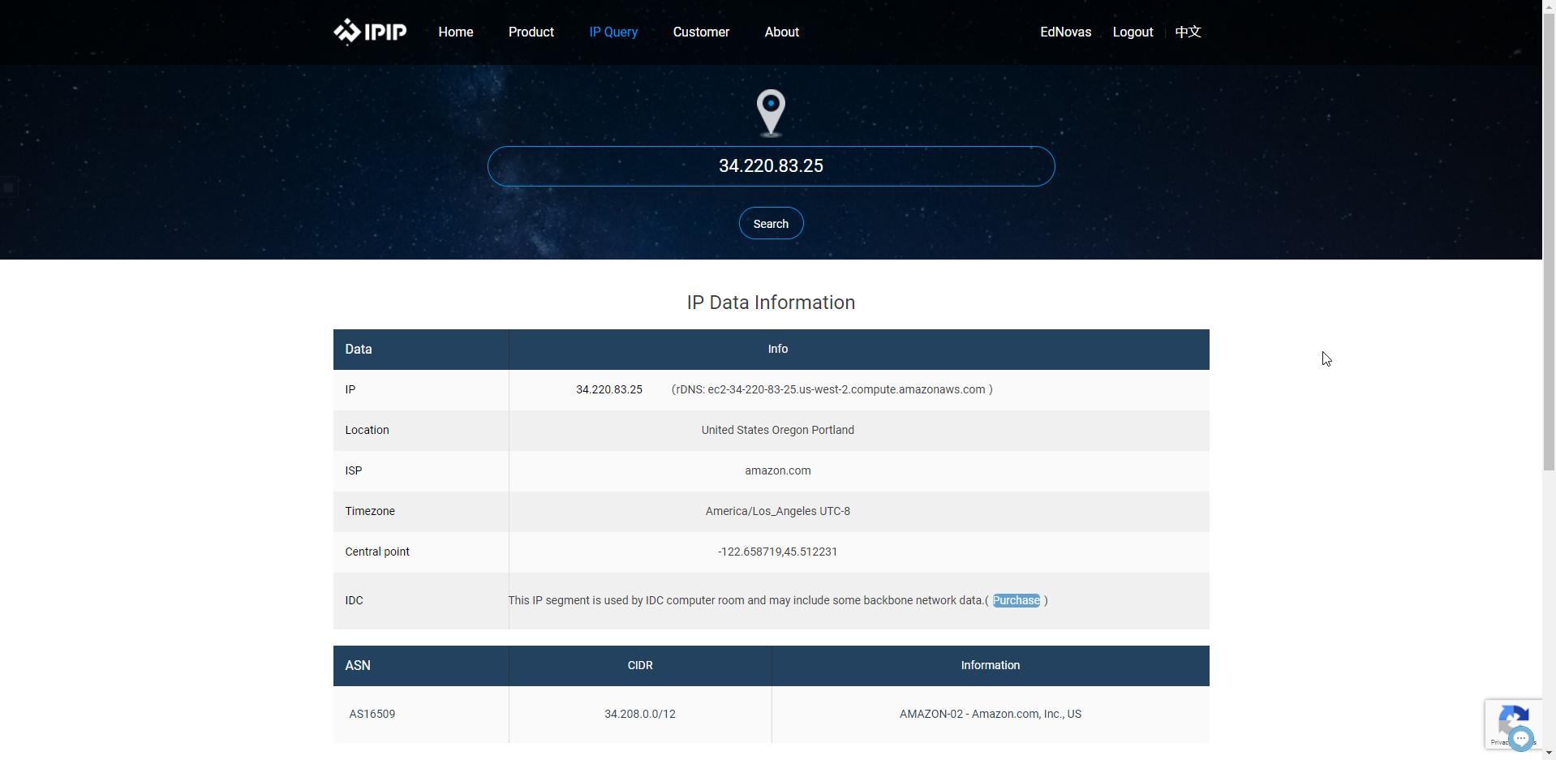Click the Logout link

pos(1133,32)
